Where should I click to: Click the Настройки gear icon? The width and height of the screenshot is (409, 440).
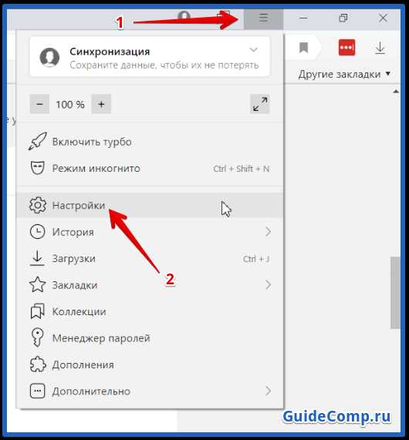pyautogui.click(x=38, y=205)
